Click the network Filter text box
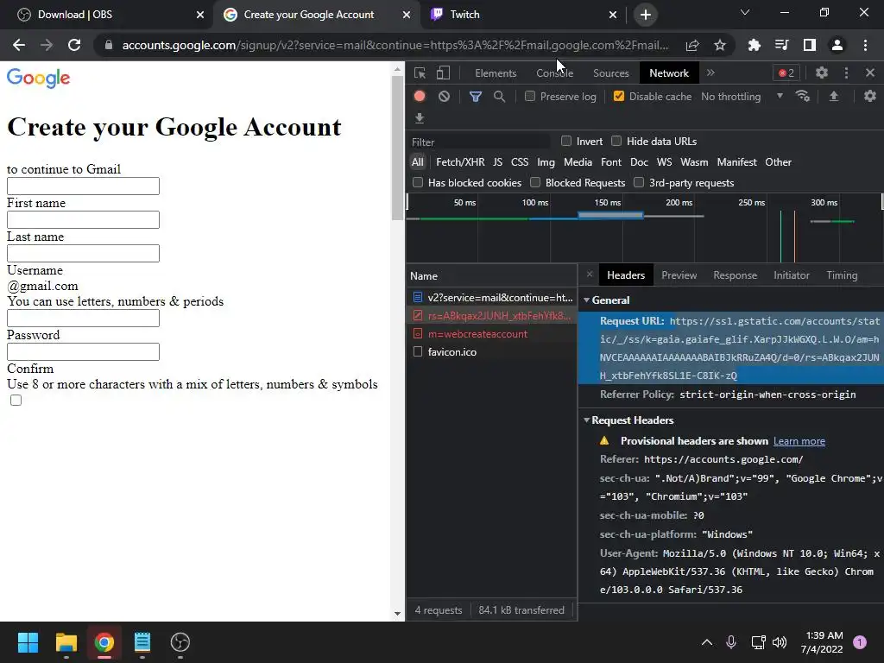This screenshot has height=663, width=884. [480, 142]
